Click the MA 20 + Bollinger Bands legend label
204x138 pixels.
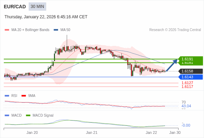coord(30,30)
